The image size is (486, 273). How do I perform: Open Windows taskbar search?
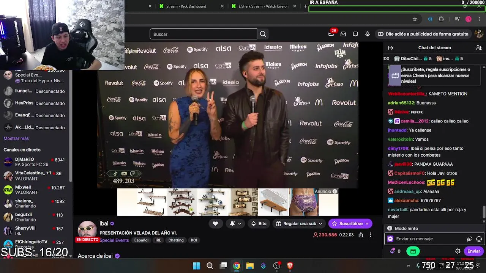[210, 266]
